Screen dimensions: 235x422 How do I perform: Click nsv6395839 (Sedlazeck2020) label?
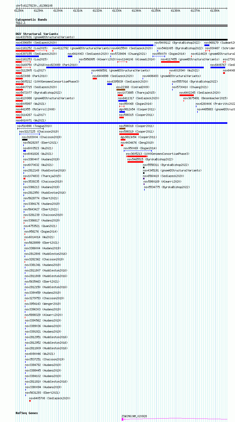click(x=128, y=81)
